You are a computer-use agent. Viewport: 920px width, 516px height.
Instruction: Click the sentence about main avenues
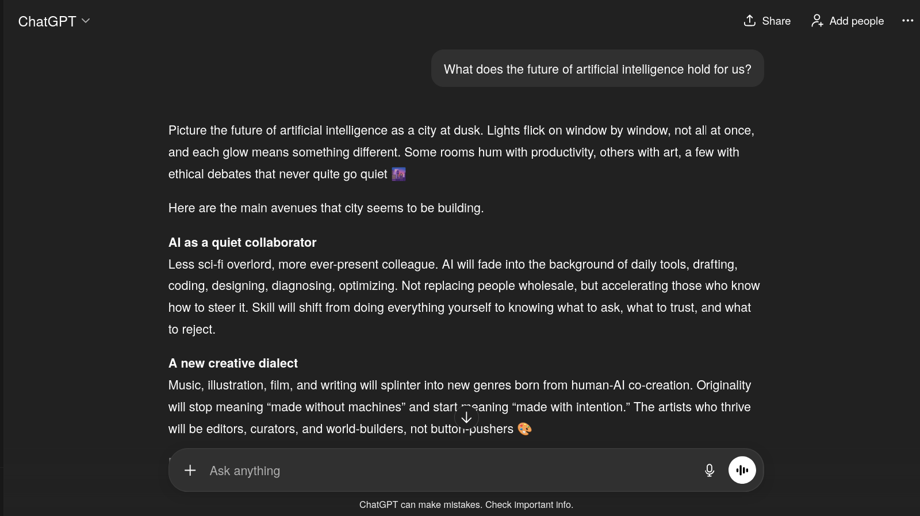tap(325, 208)
